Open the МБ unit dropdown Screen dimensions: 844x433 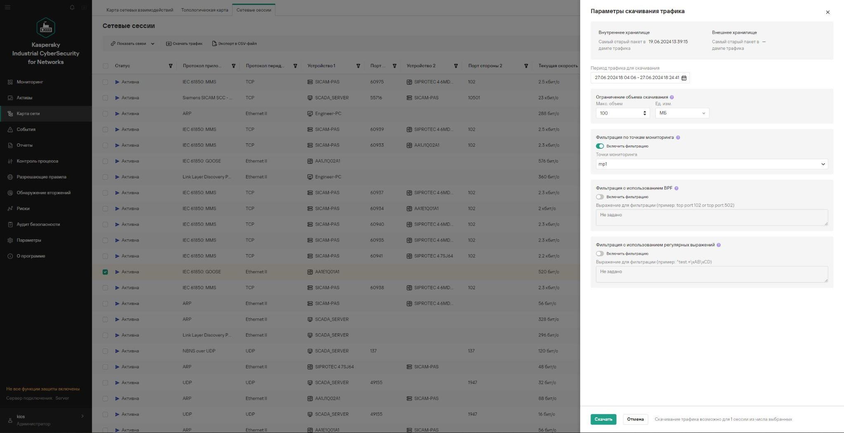click(x=682, y=113)
